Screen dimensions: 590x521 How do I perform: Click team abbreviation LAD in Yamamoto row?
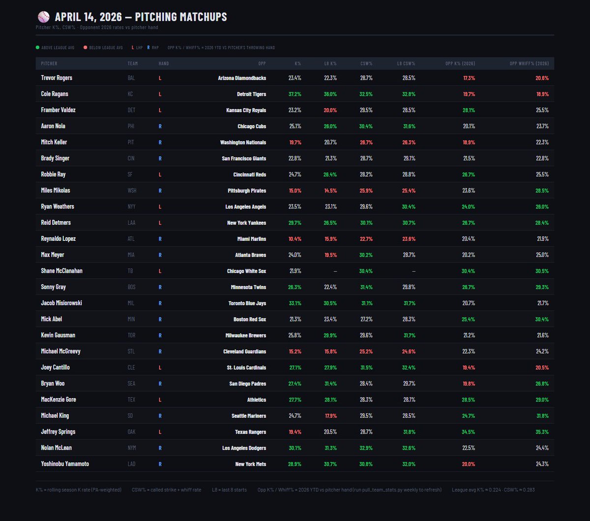(x=131, y=464)
